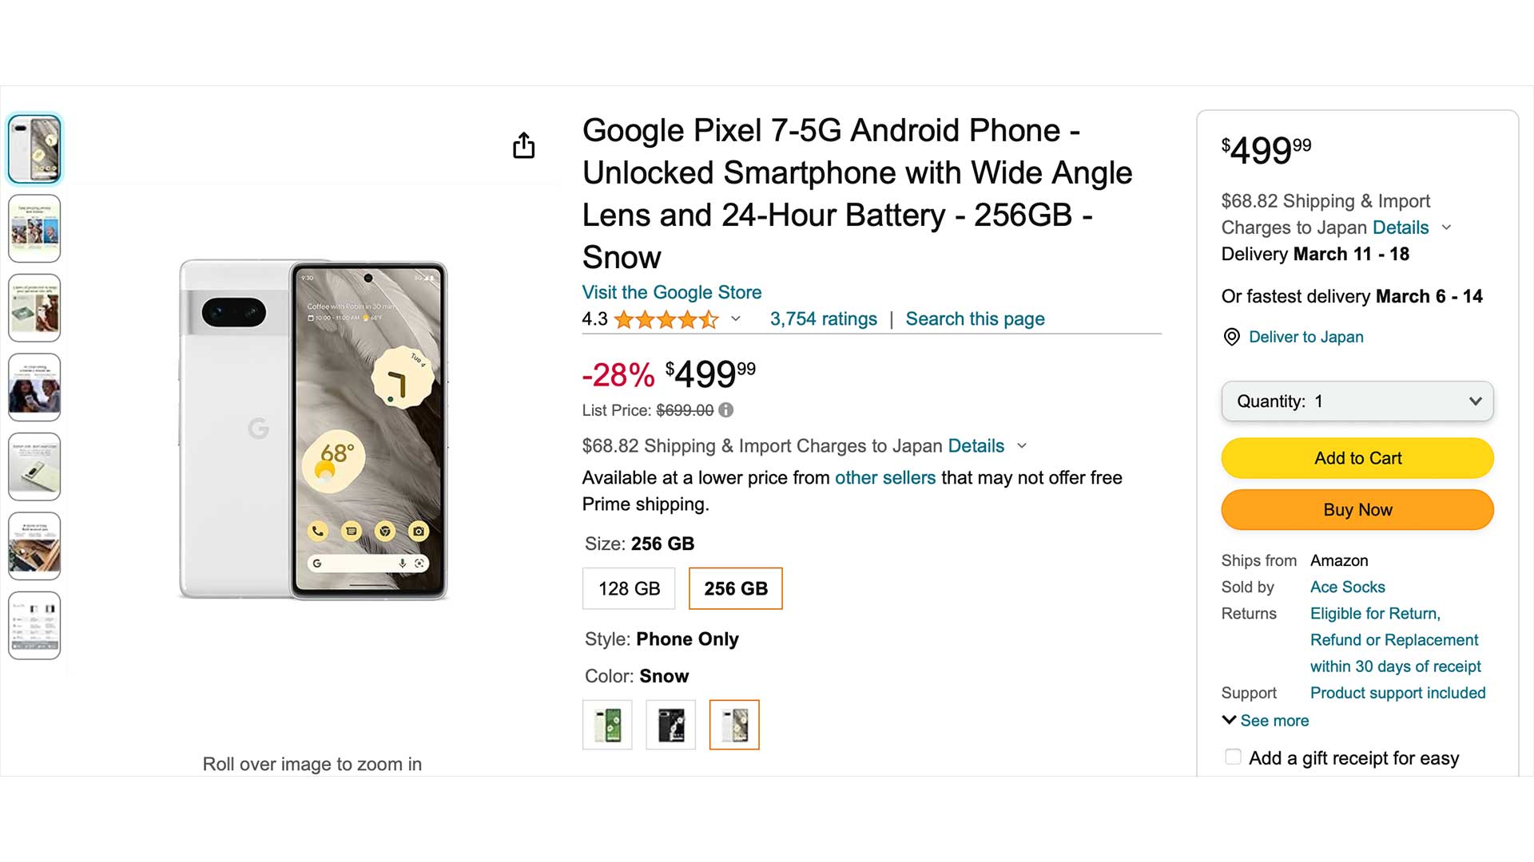Click the Buy Now button
The width and height of the screenshot is (1534, 862).
pos(1357,510)
